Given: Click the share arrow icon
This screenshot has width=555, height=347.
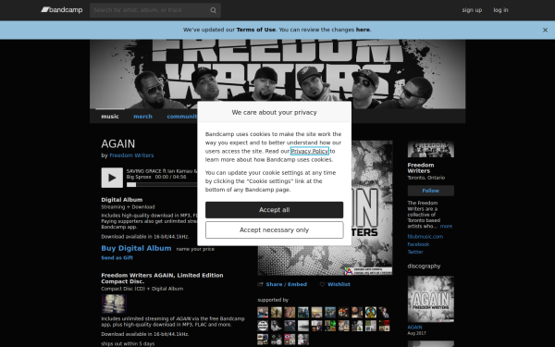Looking at the screenshot, I should 261,284.
